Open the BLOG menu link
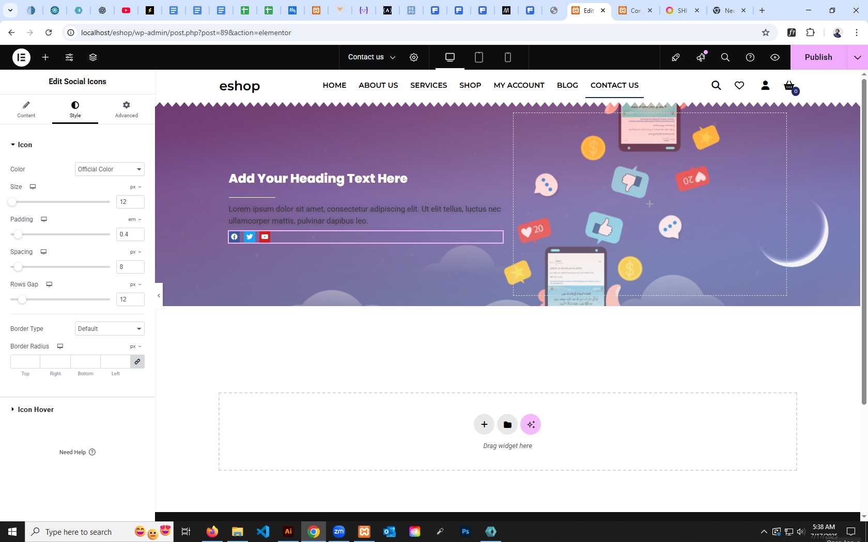 [x=567, y=85]
